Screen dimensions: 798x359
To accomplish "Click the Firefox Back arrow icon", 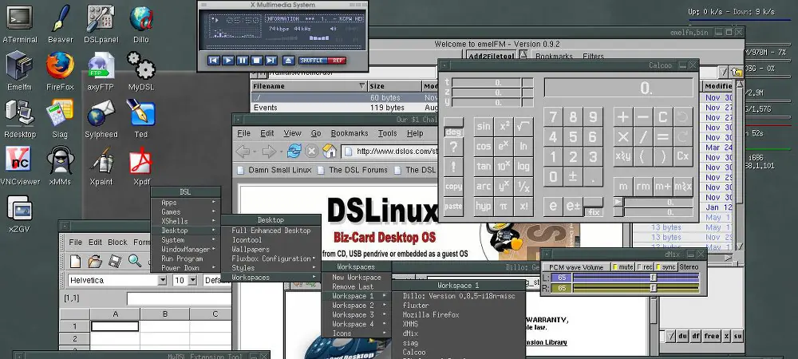I will [243, 151].
